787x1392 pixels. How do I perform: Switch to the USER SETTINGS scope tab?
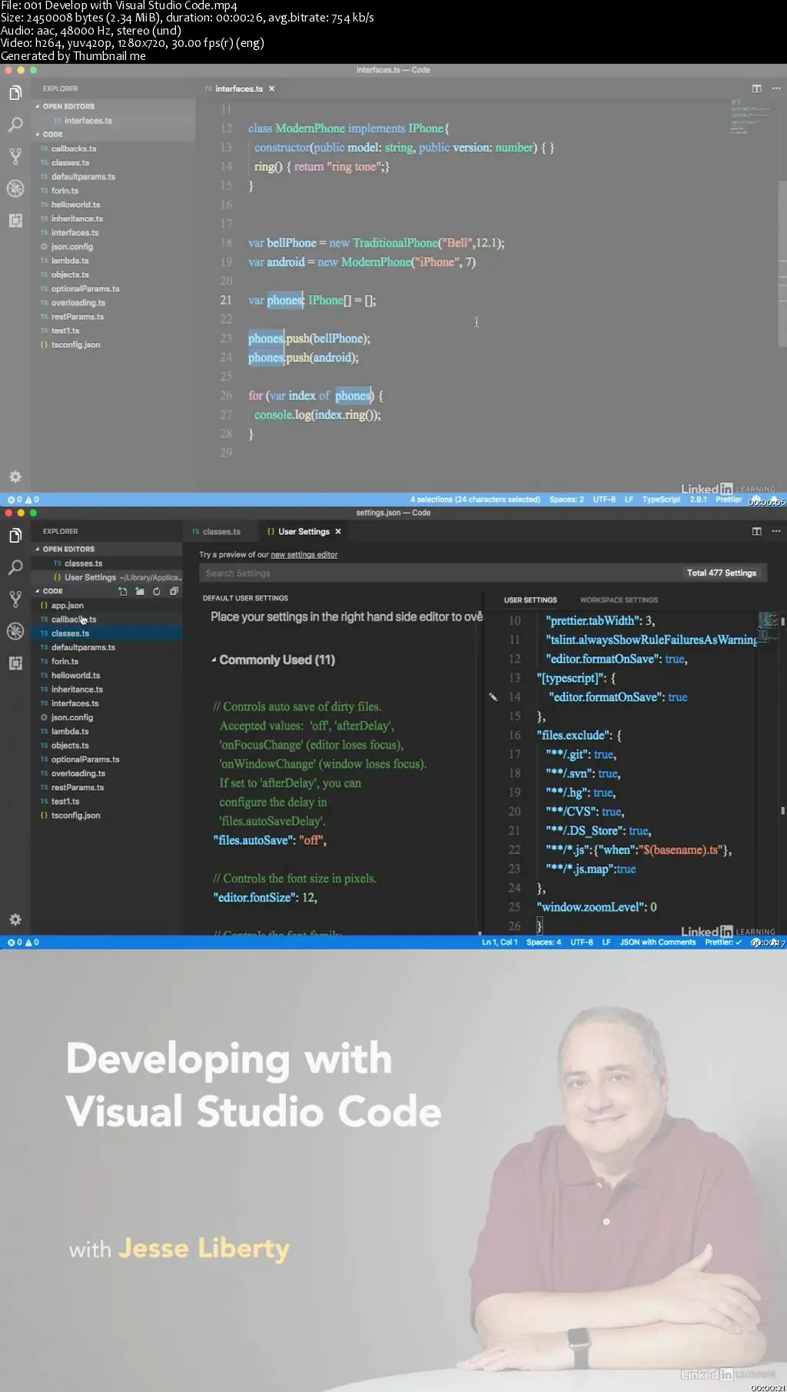530,600
